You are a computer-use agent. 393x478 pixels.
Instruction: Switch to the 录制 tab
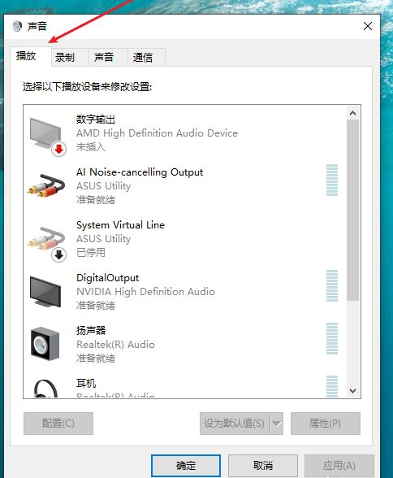64,57
